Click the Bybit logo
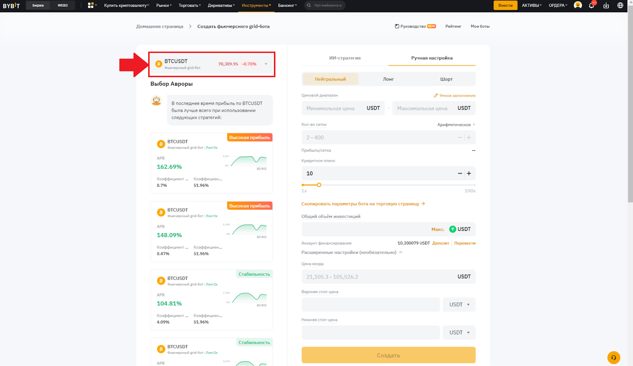633x366 pixels. click(x=12, y=6)
